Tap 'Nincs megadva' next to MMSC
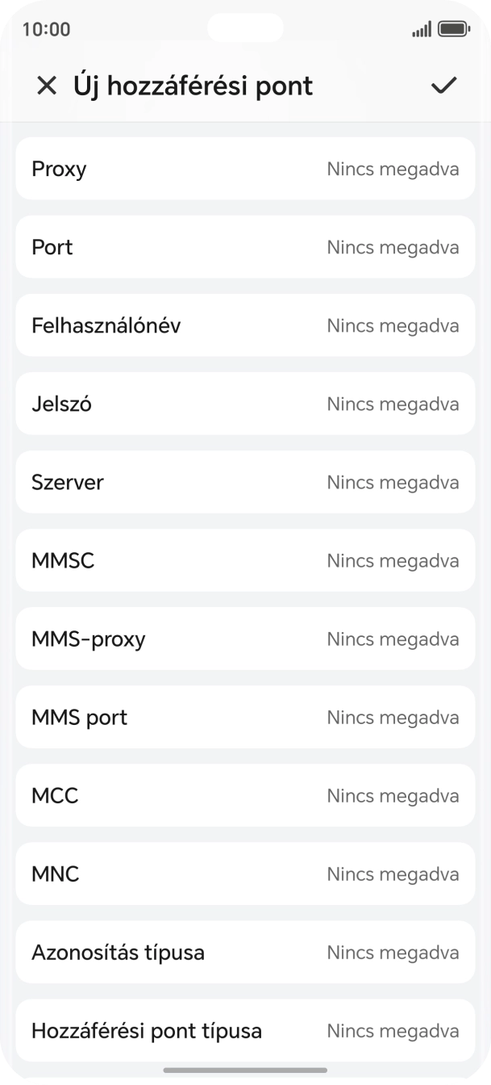491x1085 pixels. click(393, 560)
